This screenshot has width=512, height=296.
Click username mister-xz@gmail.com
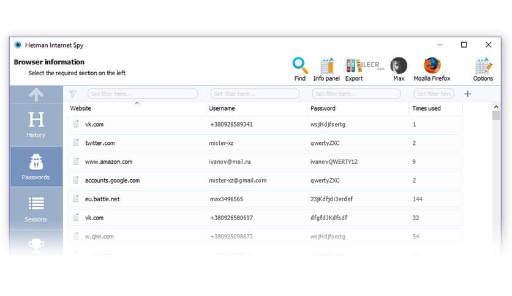coord(238,180)
